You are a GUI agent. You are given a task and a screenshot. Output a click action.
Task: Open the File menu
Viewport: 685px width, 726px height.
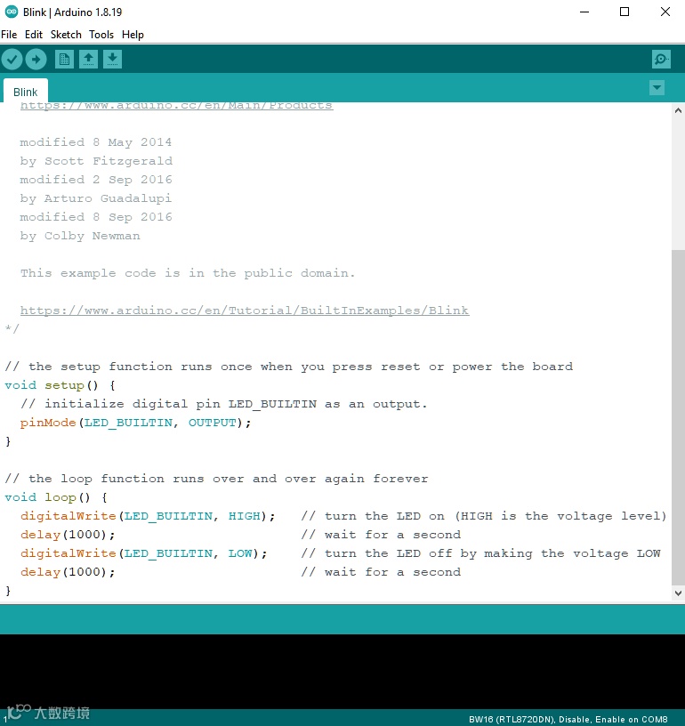tap(9, 35)
